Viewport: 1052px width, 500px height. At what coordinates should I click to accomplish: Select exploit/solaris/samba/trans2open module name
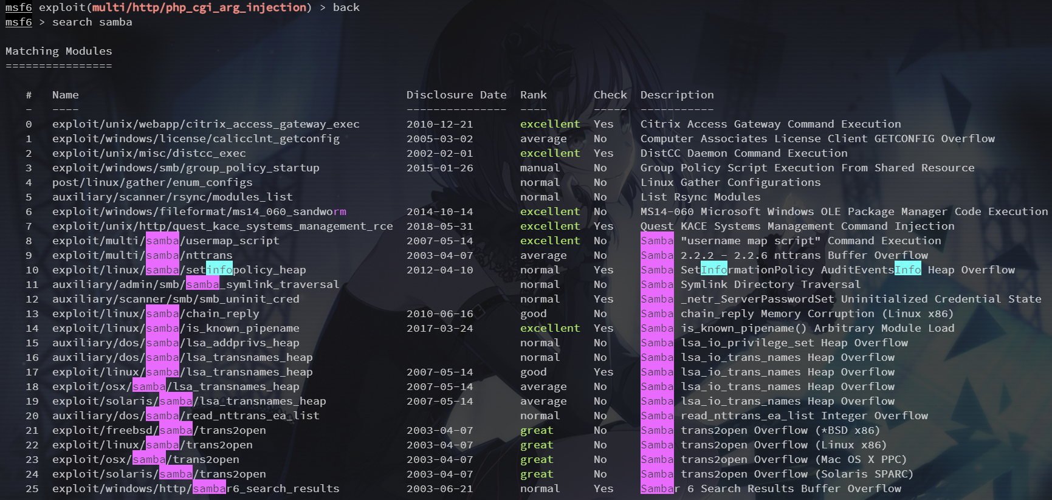click(159, 474)
